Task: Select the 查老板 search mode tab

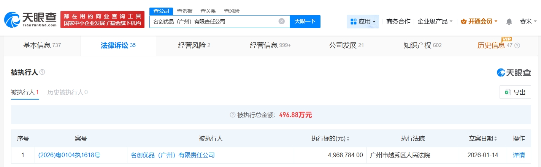Action: pyautogui.click(x=185, y=11)
